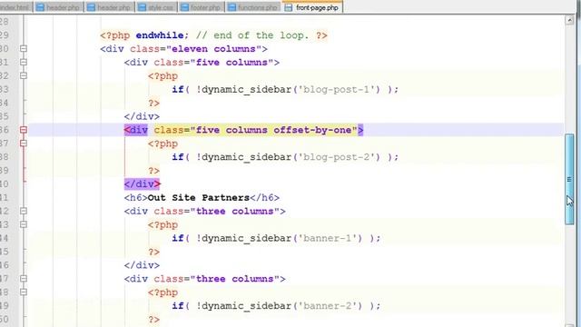Click the 'banner-1' string

pos(330,238)
